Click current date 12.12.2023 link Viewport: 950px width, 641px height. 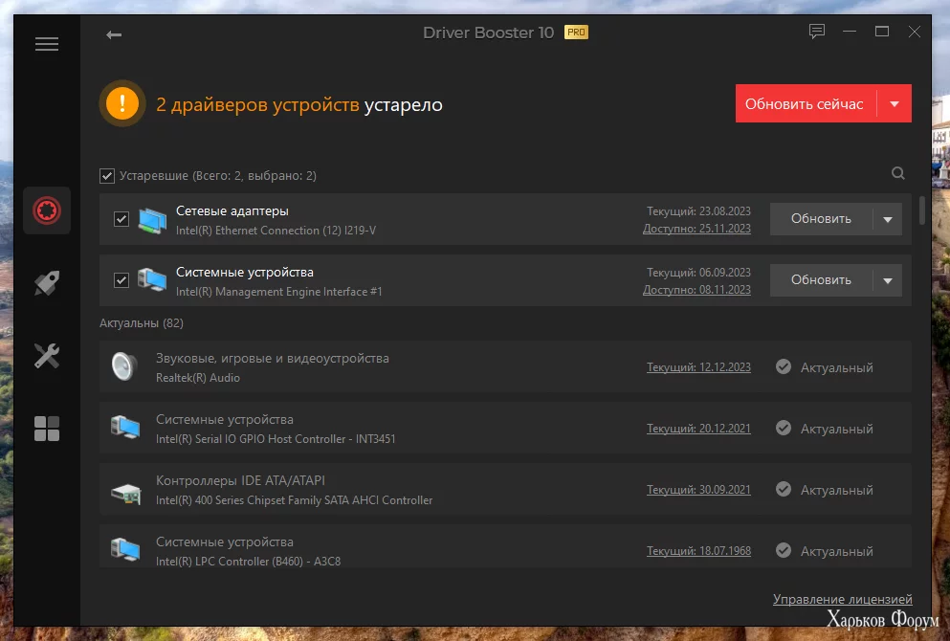(698, 367)
